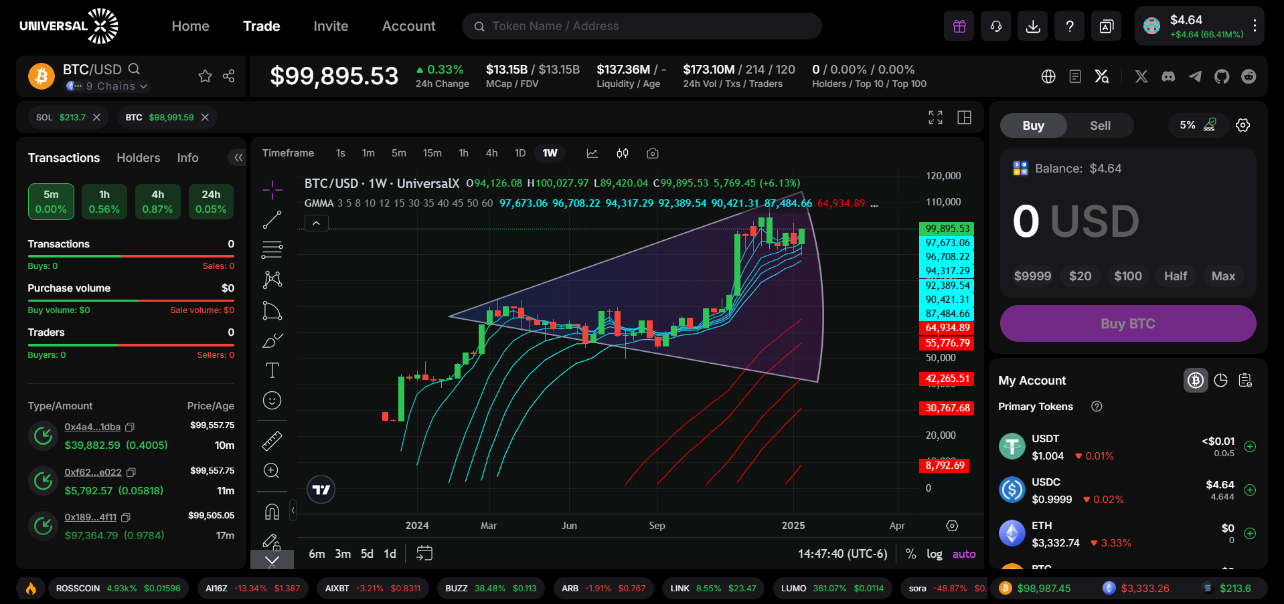Image resolution: width=1284 pixels, height=604 pixels.
Task: Set amount to Half balance
Action: [1176, 276]
